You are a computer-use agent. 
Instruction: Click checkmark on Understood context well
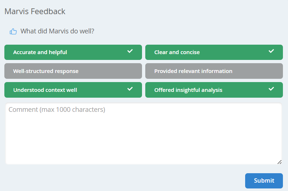pyautogui.click(x=130, y=89)
